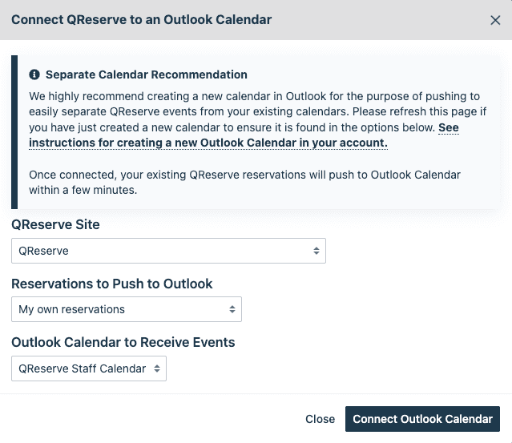Image resolution: width=512 pixels, height=443 pixels.
Task: Click the arrows icon on My own reservations select
Action: [x=232, y=309]
